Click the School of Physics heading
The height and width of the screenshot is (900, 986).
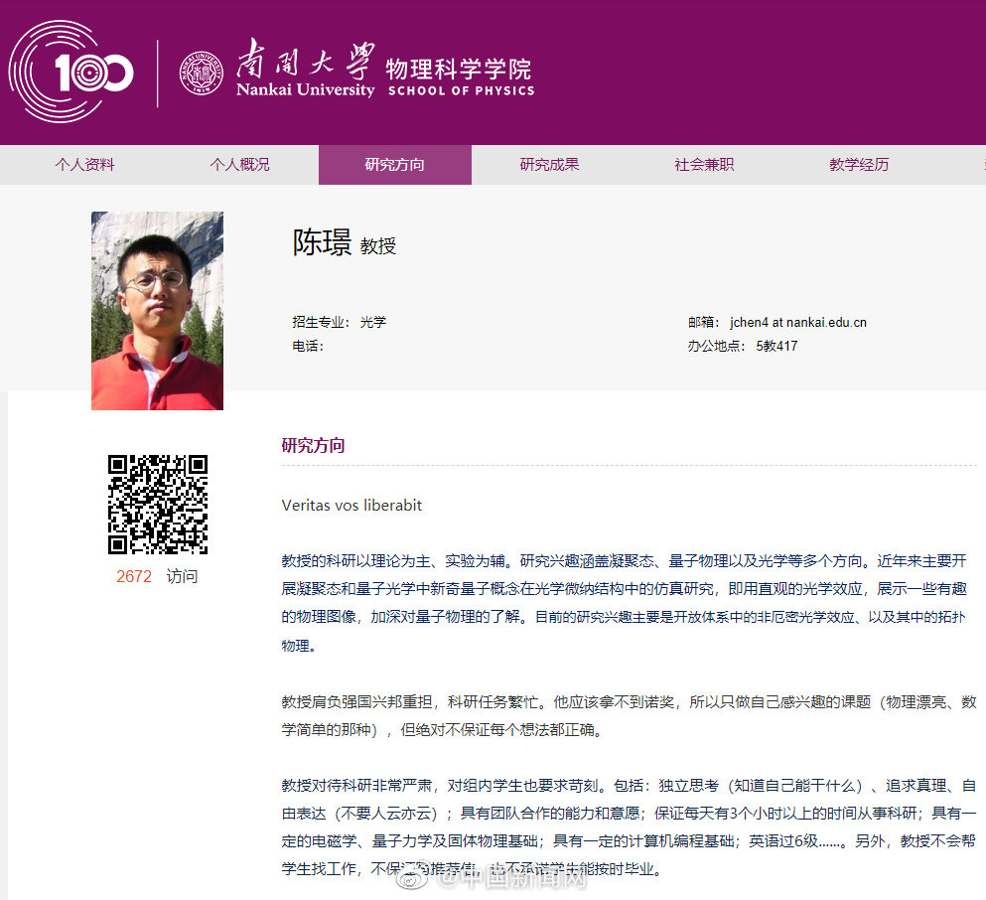(461, 76)
